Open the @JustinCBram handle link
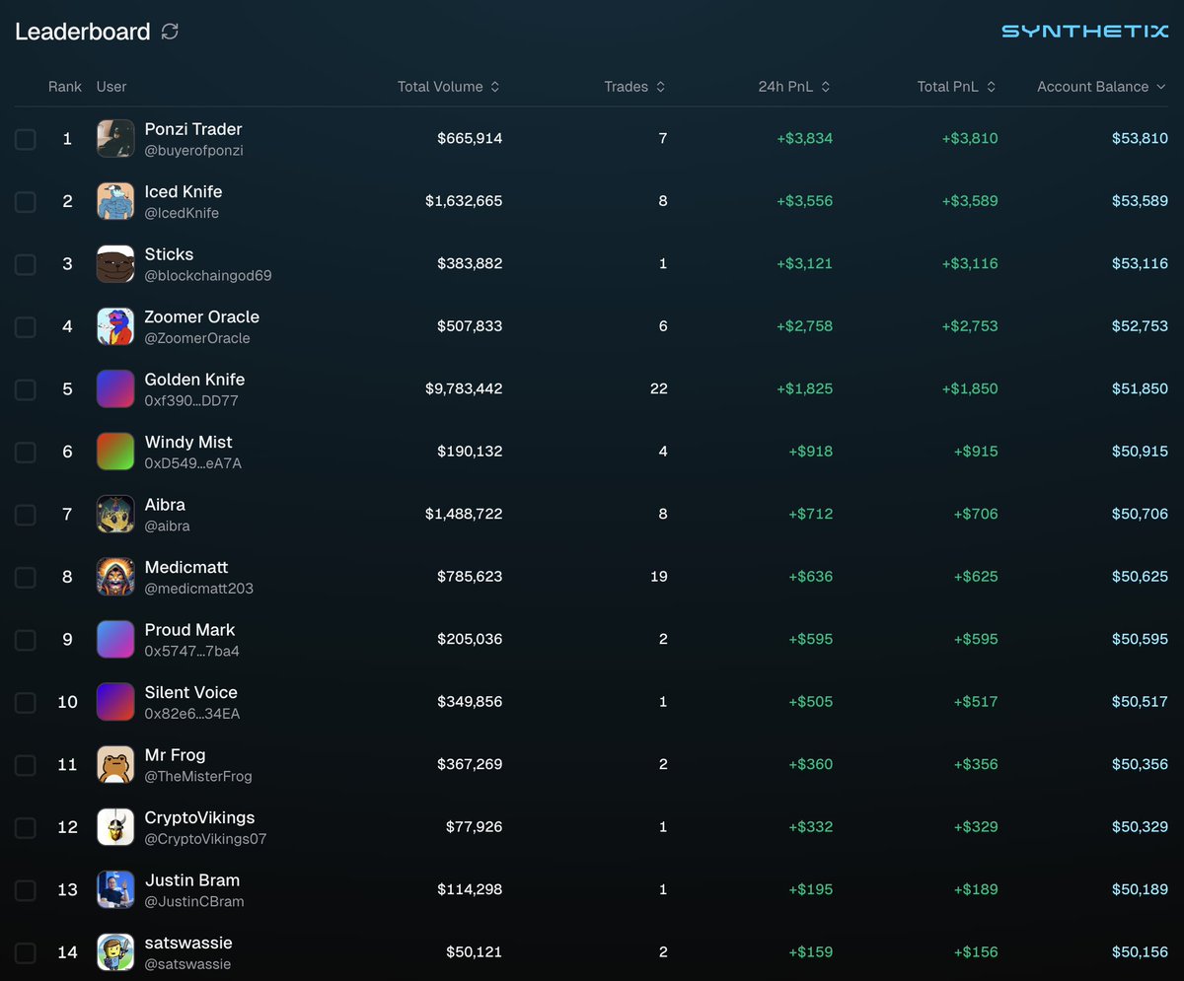 click(194, 902)
